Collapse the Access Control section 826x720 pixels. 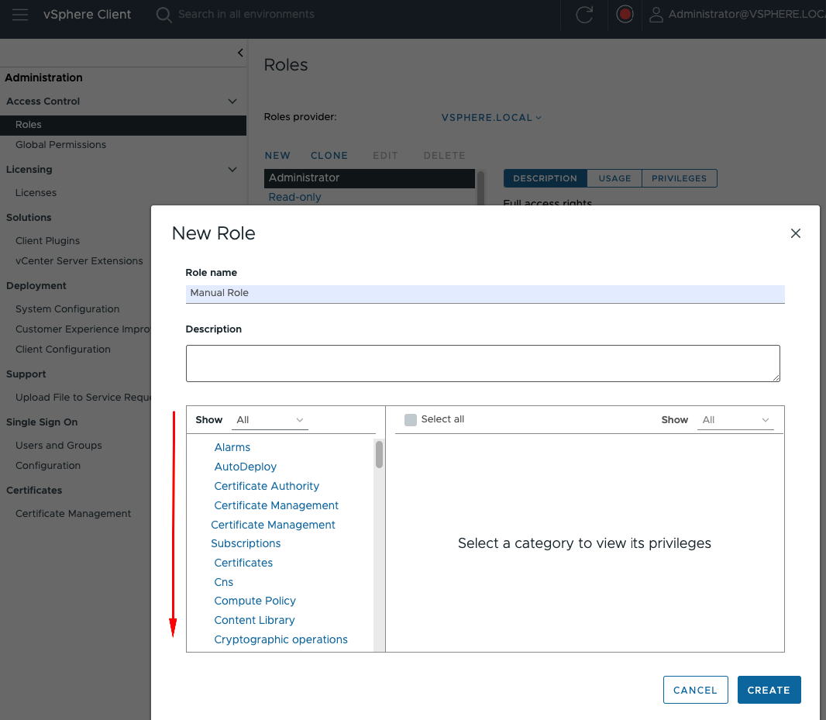232,101
